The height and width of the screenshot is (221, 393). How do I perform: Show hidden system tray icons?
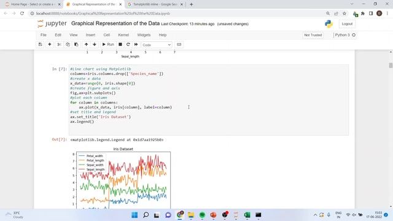tap(315, 215)
